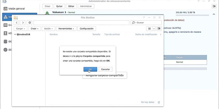This screenshot has width=219, height=109.
Task: Open the Acción dropdown
Action: tap(48, 29)
